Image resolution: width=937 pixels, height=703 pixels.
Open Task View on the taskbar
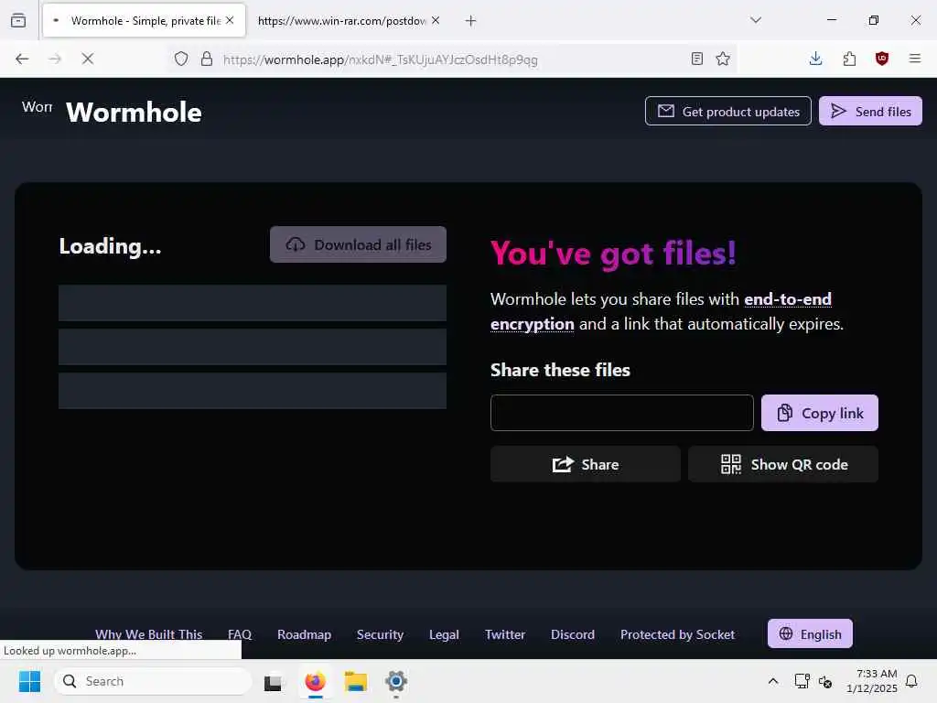click(x=273, y=681)
